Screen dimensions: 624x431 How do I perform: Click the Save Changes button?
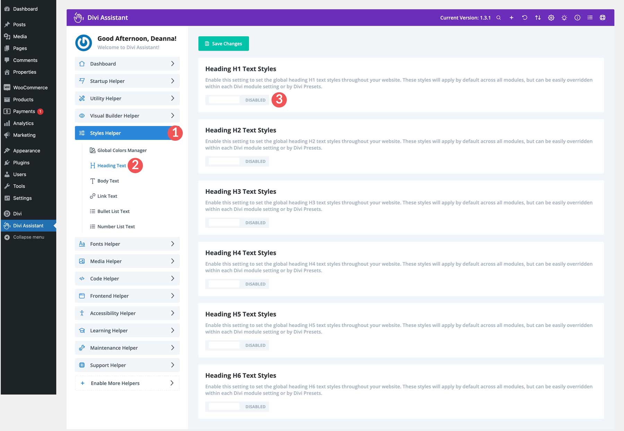pos(223,43)
